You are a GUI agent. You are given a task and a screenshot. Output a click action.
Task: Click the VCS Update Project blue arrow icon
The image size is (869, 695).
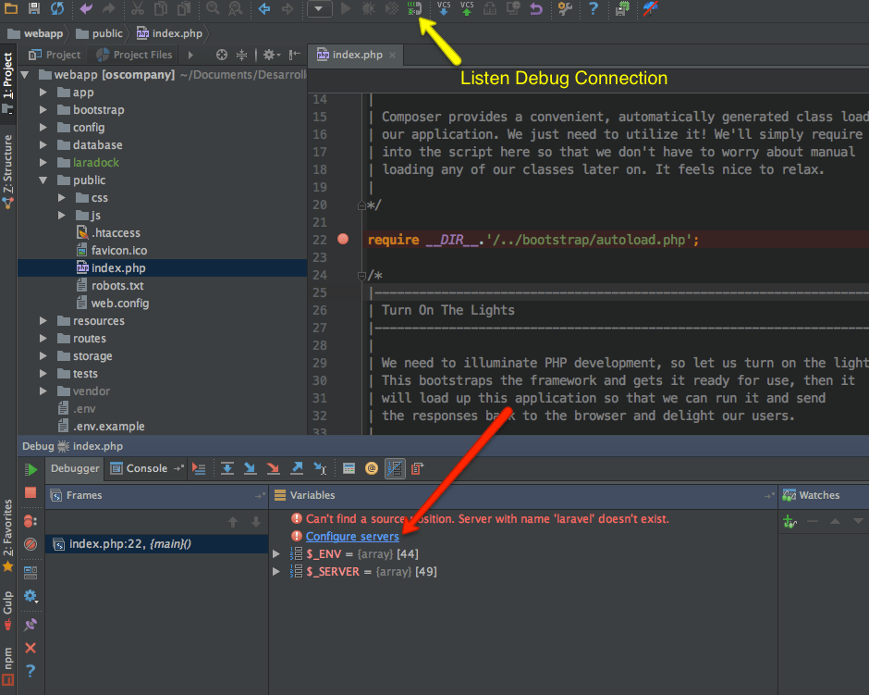point(443,10)
